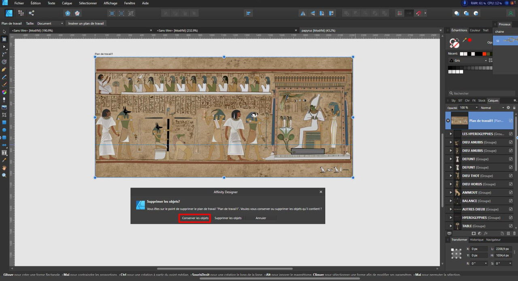Click the flip horizontal toolbar icon
518x281 pixels.
(x=303, y=13)
